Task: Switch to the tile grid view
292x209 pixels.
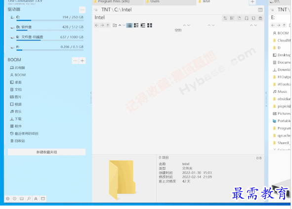Action: coord(150,25)
